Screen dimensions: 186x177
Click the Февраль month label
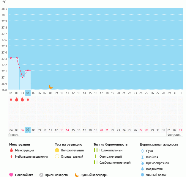[x=174, y=135]
